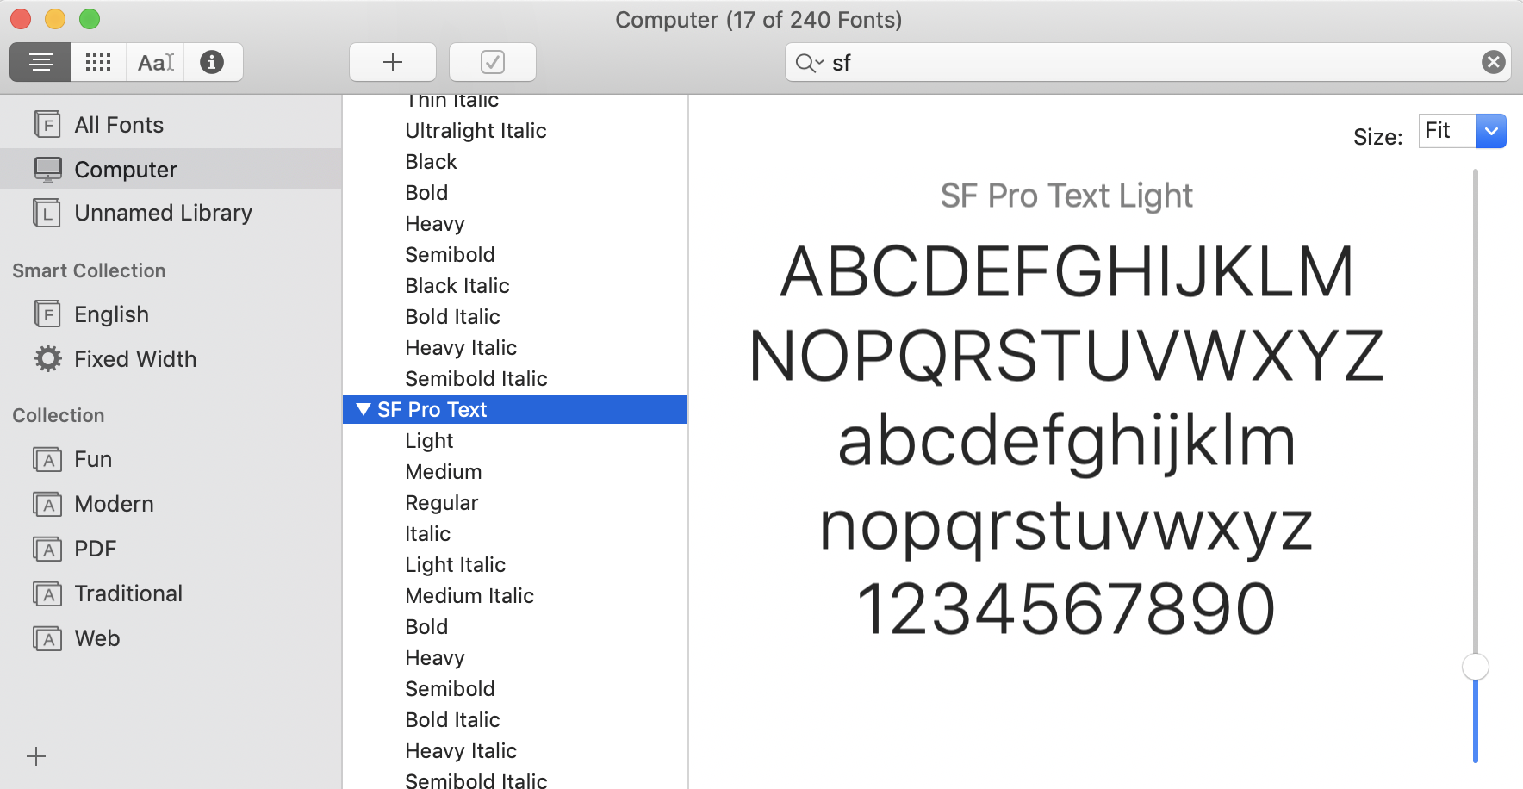The height and width of the screenshot is (789, 1523).
Task: Select the SF Pro Text family row
Action: [515, 409]
